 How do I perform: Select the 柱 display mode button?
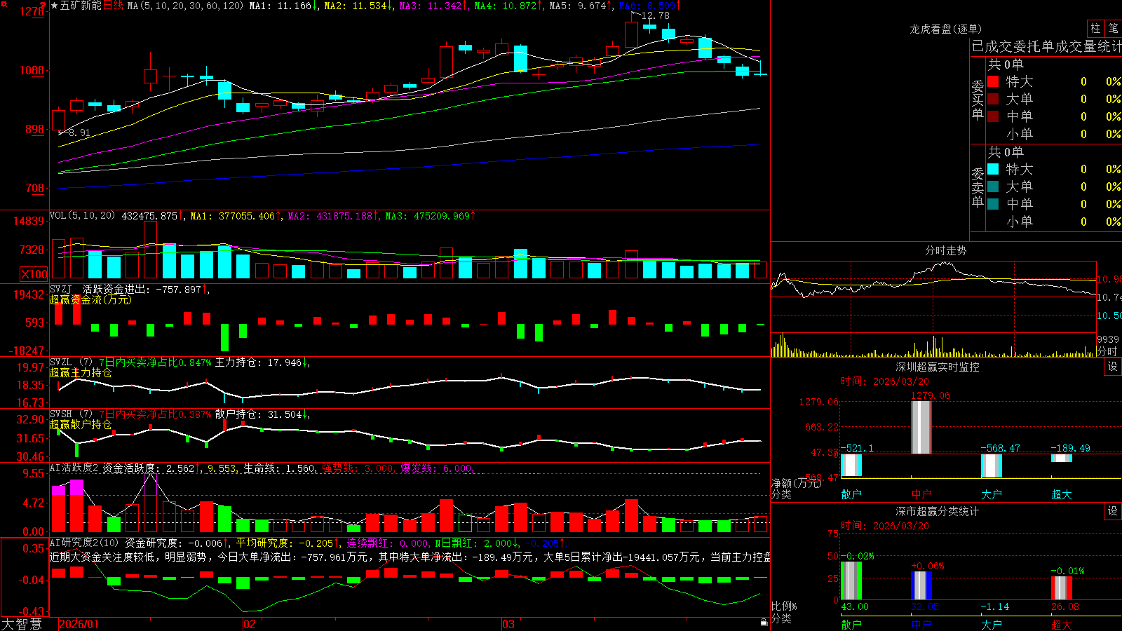click(x=1095, y=29)
